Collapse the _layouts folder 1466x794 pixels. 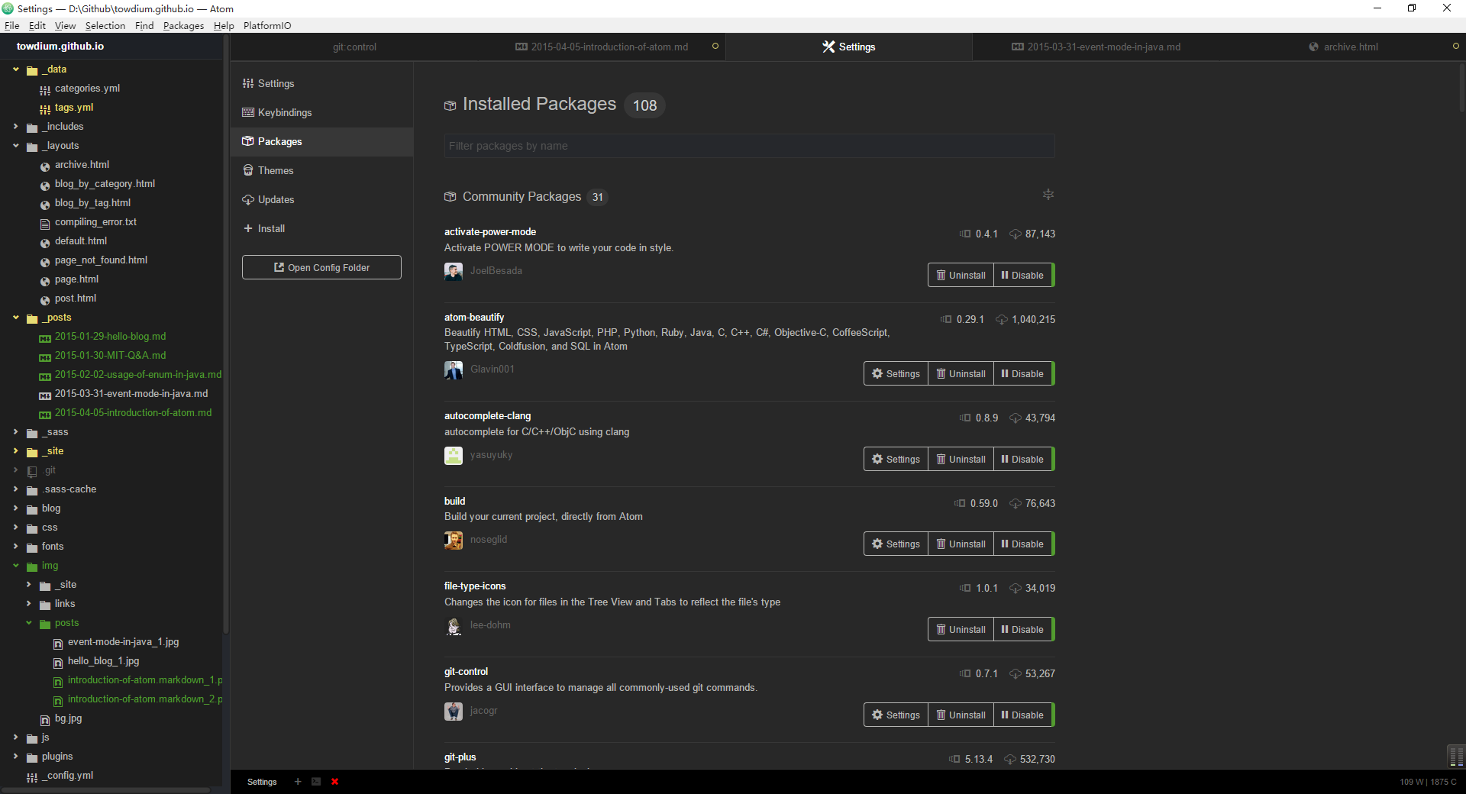pyautogui.click(x=16, y=146)
